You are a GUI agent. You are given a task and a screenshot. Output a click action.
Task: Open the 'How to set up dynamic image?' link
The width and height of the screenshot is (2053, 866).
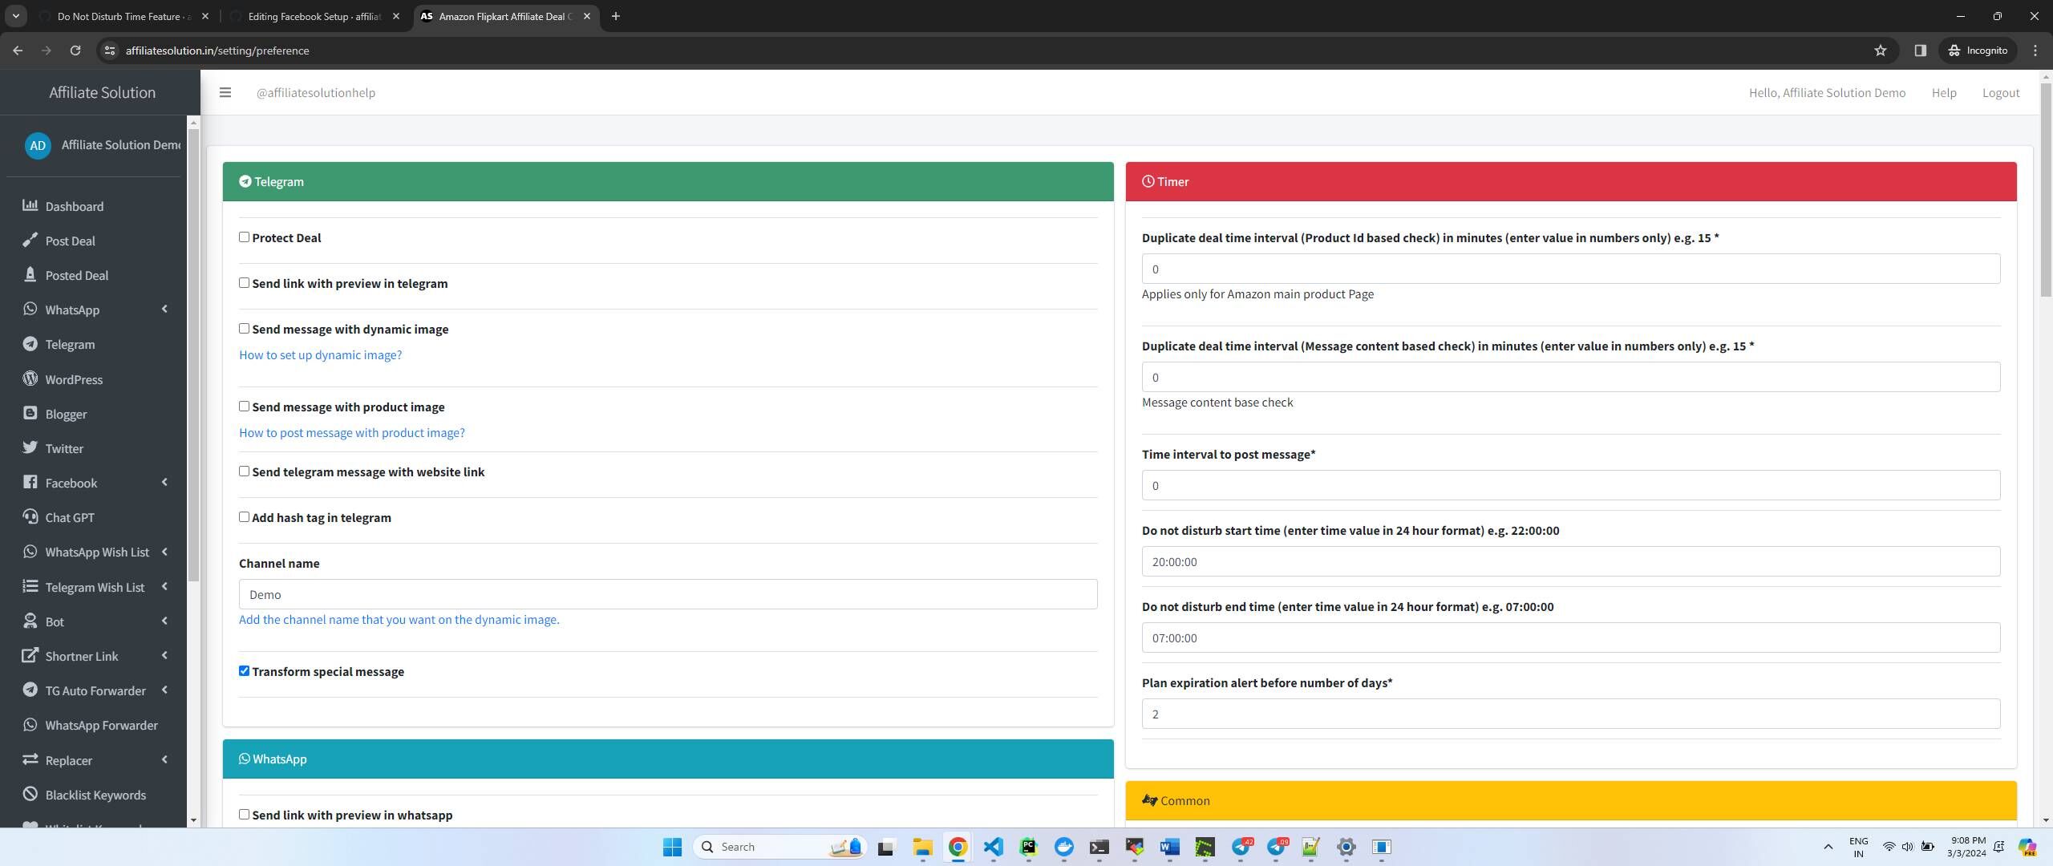[x=320, y=354]
